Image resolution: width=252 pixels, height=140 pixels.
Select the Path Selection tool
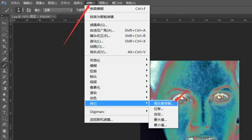(x=4, y=118)
